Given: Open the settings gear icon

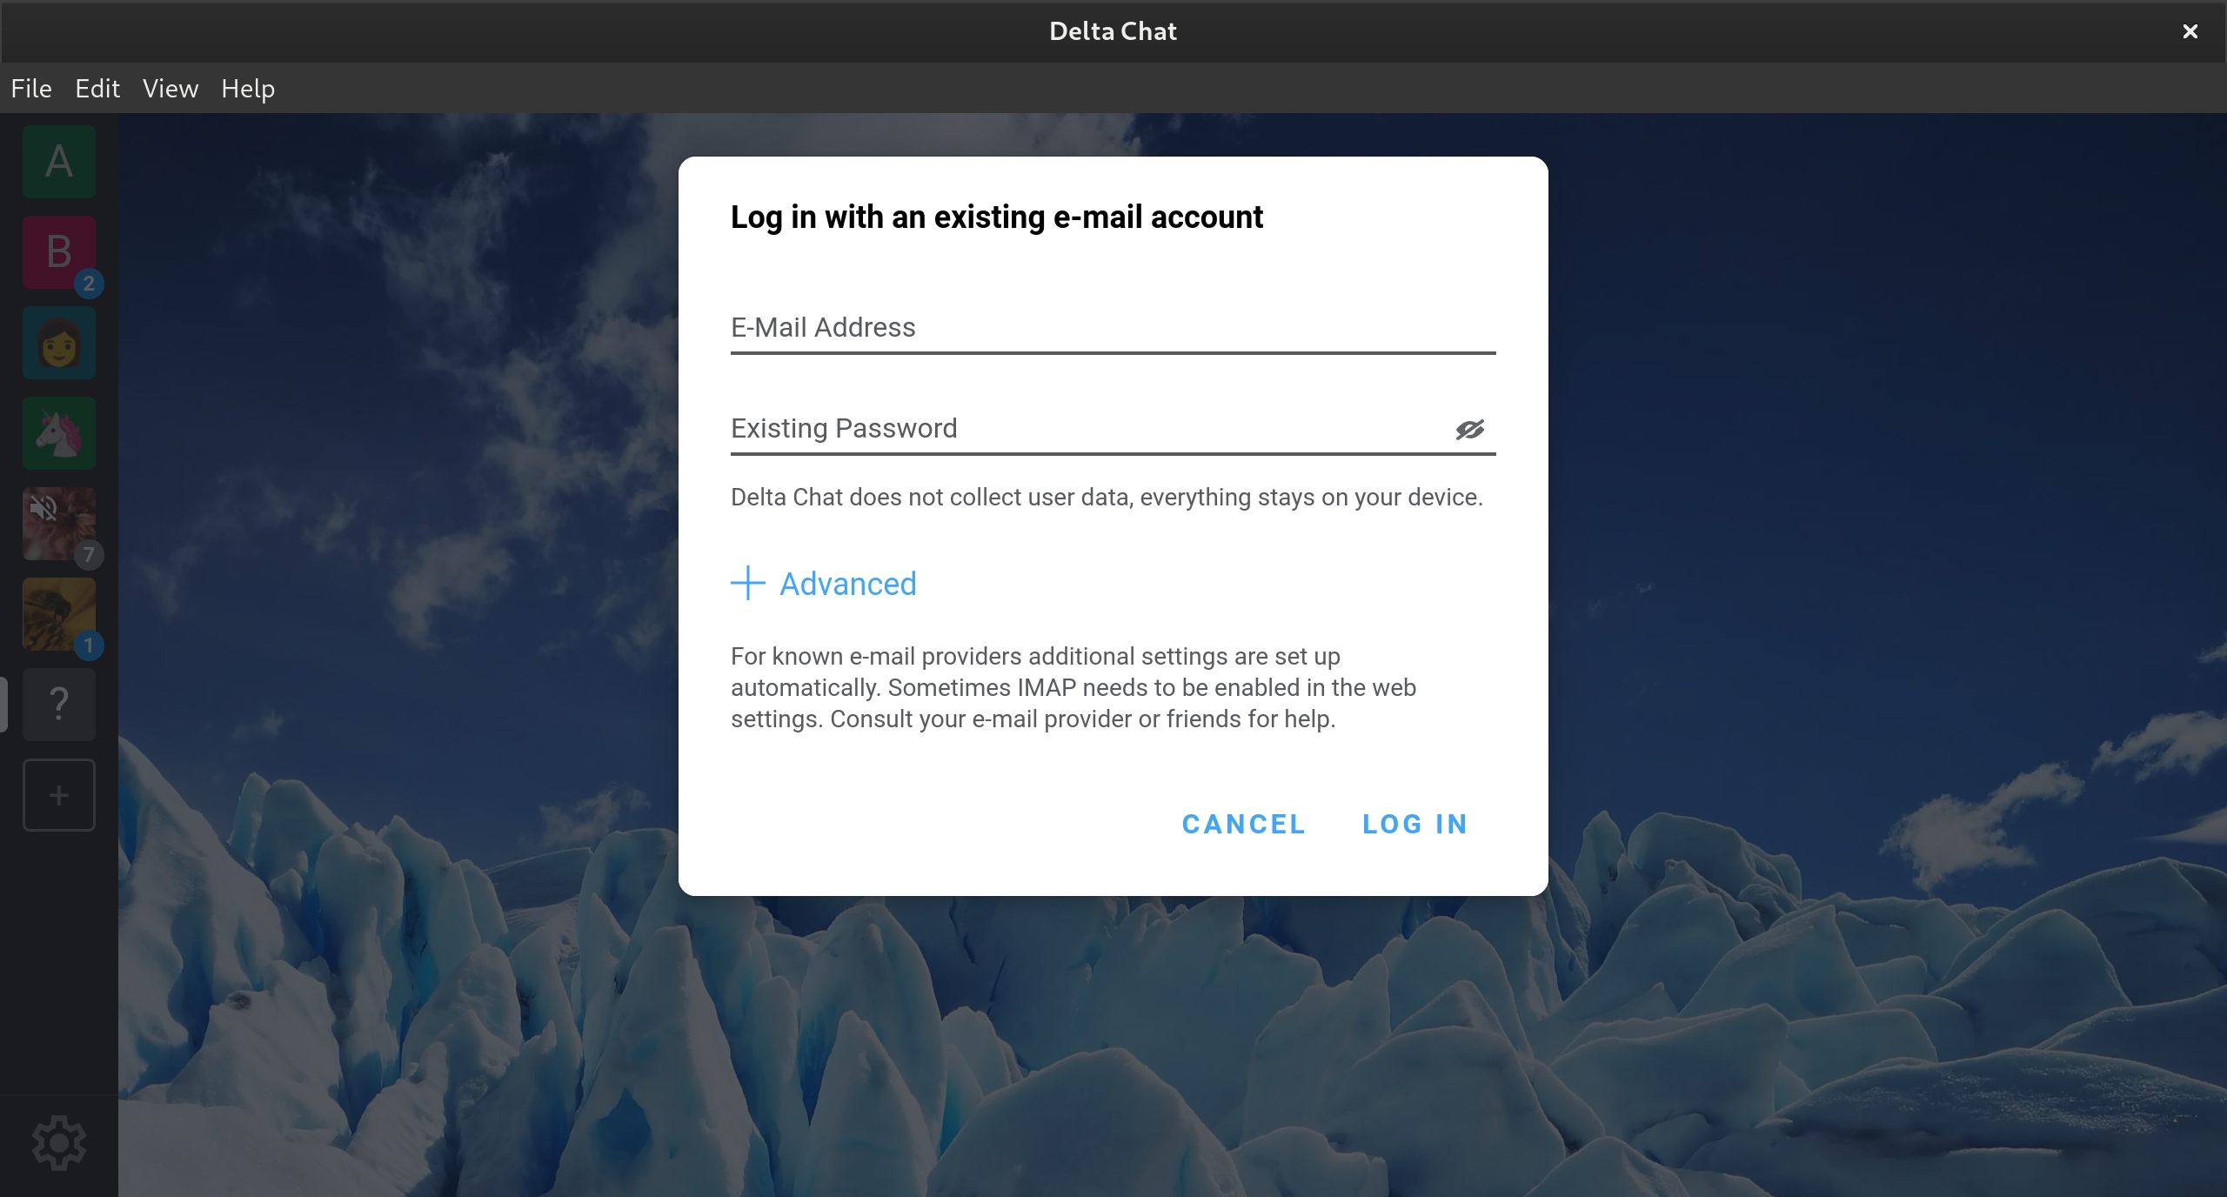Looking at the screenshot, I should [x=59, y=1142].
